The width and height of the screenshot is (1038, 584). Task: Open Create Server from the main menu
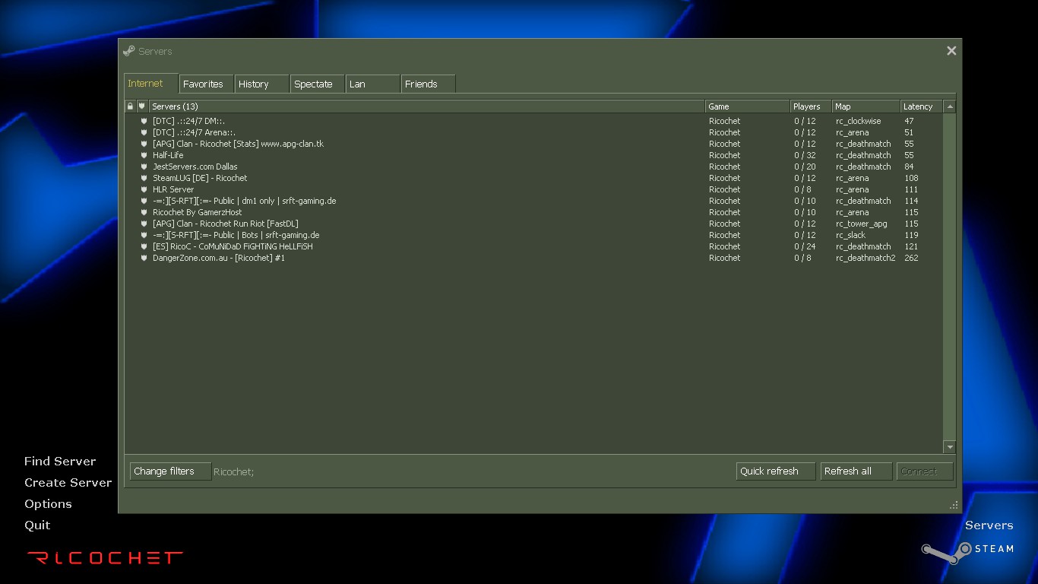click(68, 483)
